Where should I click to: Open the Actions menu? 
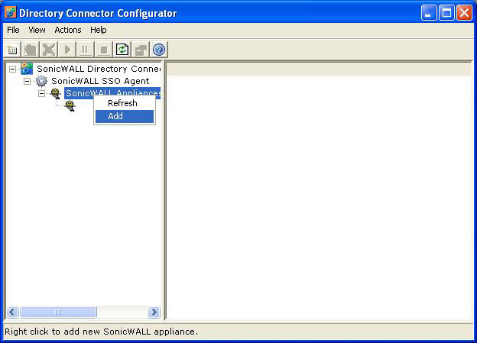point(68,30)
